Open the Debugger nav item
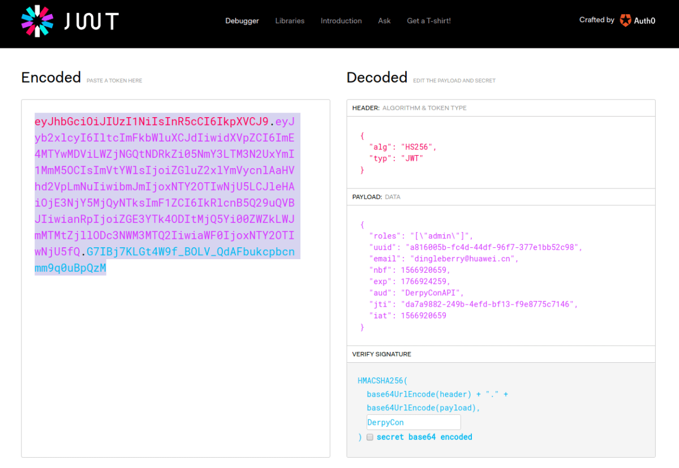Image resolution: width=679 pixels, height=468 pixels. point(242,21)
